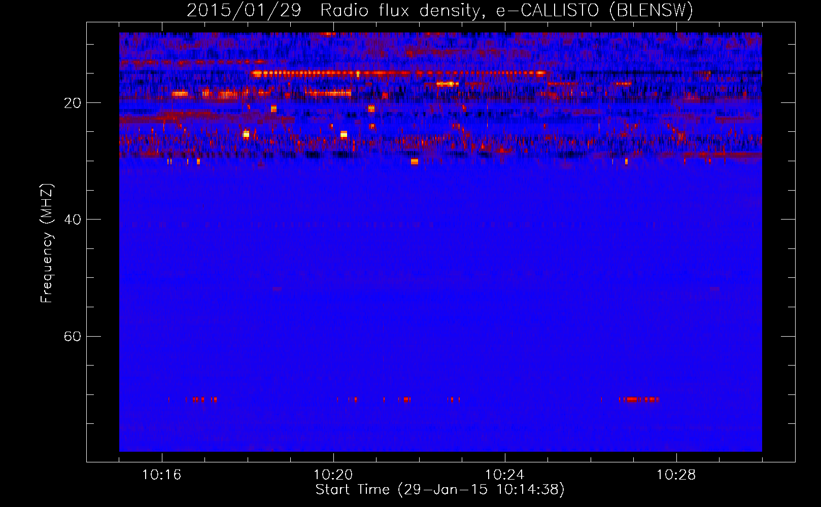
Task: Click the 60 MHz frequency tick label
Action: [x=73, y=336]
